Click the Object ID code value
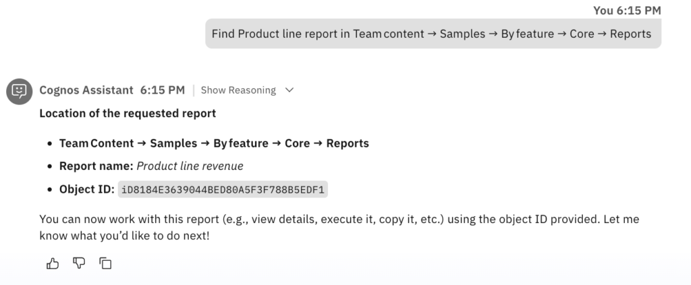This screenshot has width=691, height=285. pos(223,189)
